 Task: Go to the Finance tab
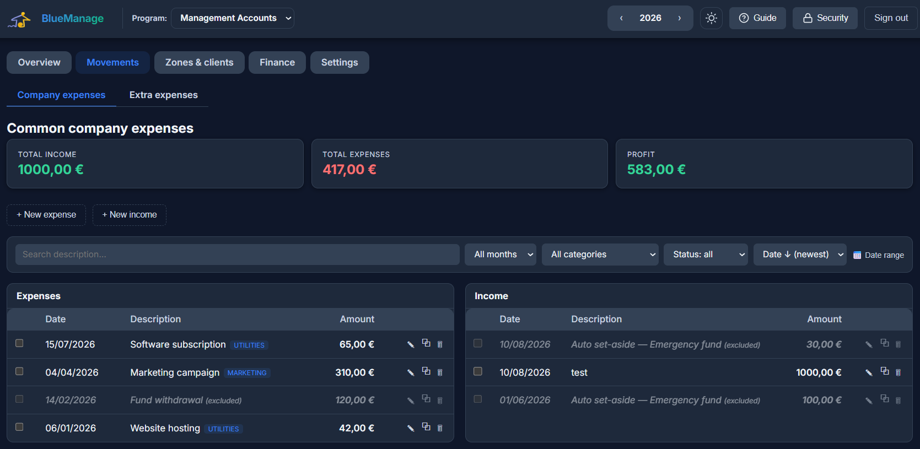(x=277, y=62)
